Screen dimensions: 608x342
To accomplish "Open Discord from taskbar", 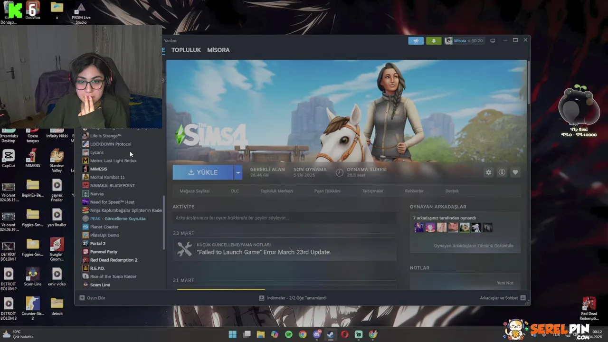I will tap(317, 334).
